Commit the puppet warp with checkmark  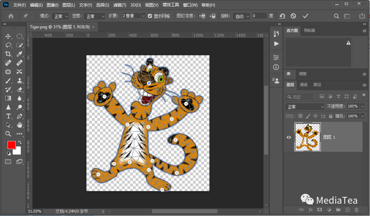pos(305,16)
